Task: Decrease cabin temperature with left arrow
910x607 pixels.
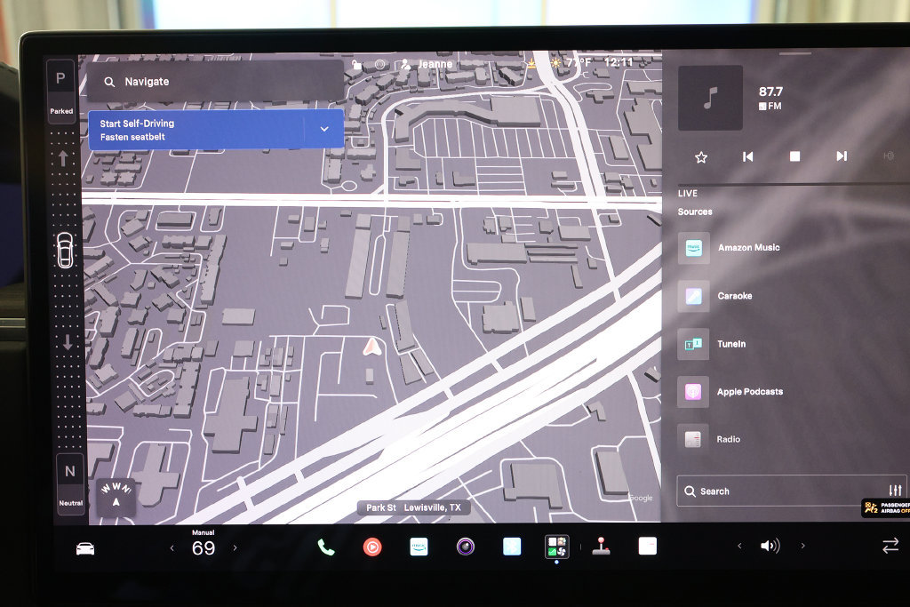Action: click(172, 547)
